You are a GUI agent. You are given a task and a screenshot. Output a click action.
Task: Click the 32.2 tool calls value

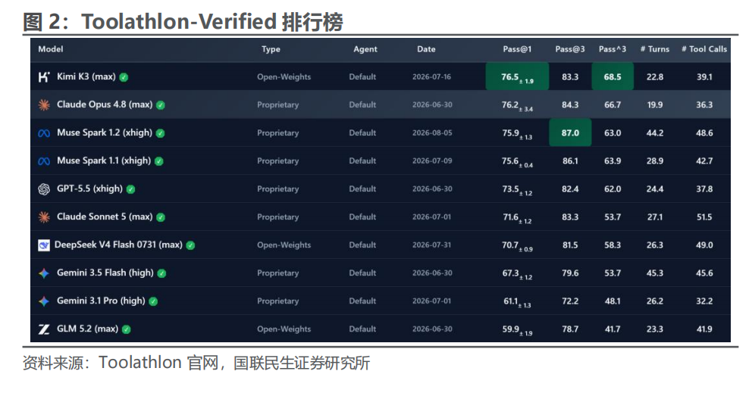[x=704, y=301]
